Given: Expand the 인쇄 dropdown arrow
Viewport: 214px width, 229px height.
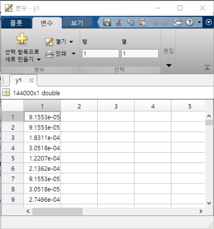Looking at the screenshot, I should (74, 53).
